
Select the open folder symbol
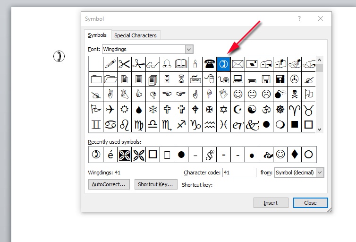pyautogui.click(x=110, y=79)
